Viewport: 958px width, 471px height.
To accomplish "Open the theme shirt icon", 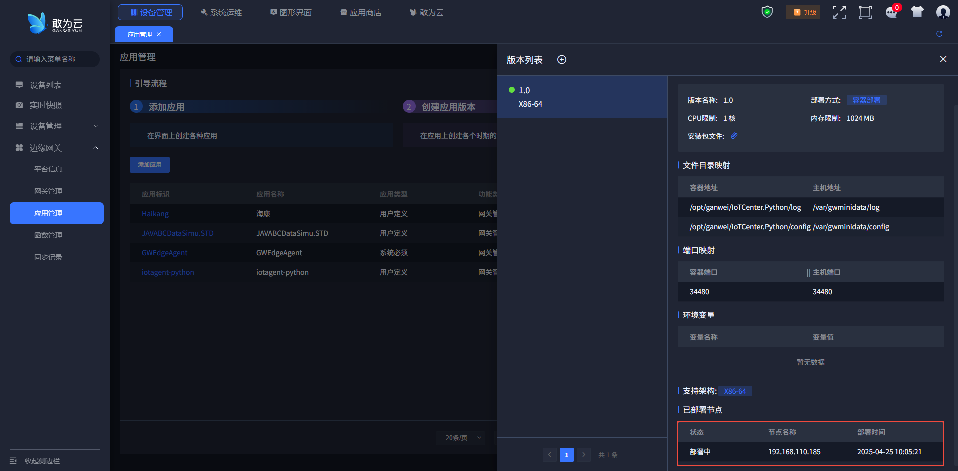I will 917,12.
